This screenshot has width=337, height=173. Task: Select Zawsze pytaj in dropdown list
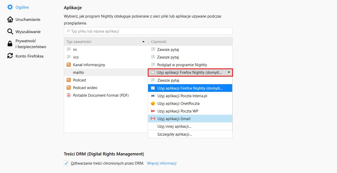click(168, 80)
